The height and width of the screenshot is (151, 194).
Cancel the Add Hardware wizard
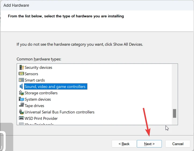tap(178, 144)
